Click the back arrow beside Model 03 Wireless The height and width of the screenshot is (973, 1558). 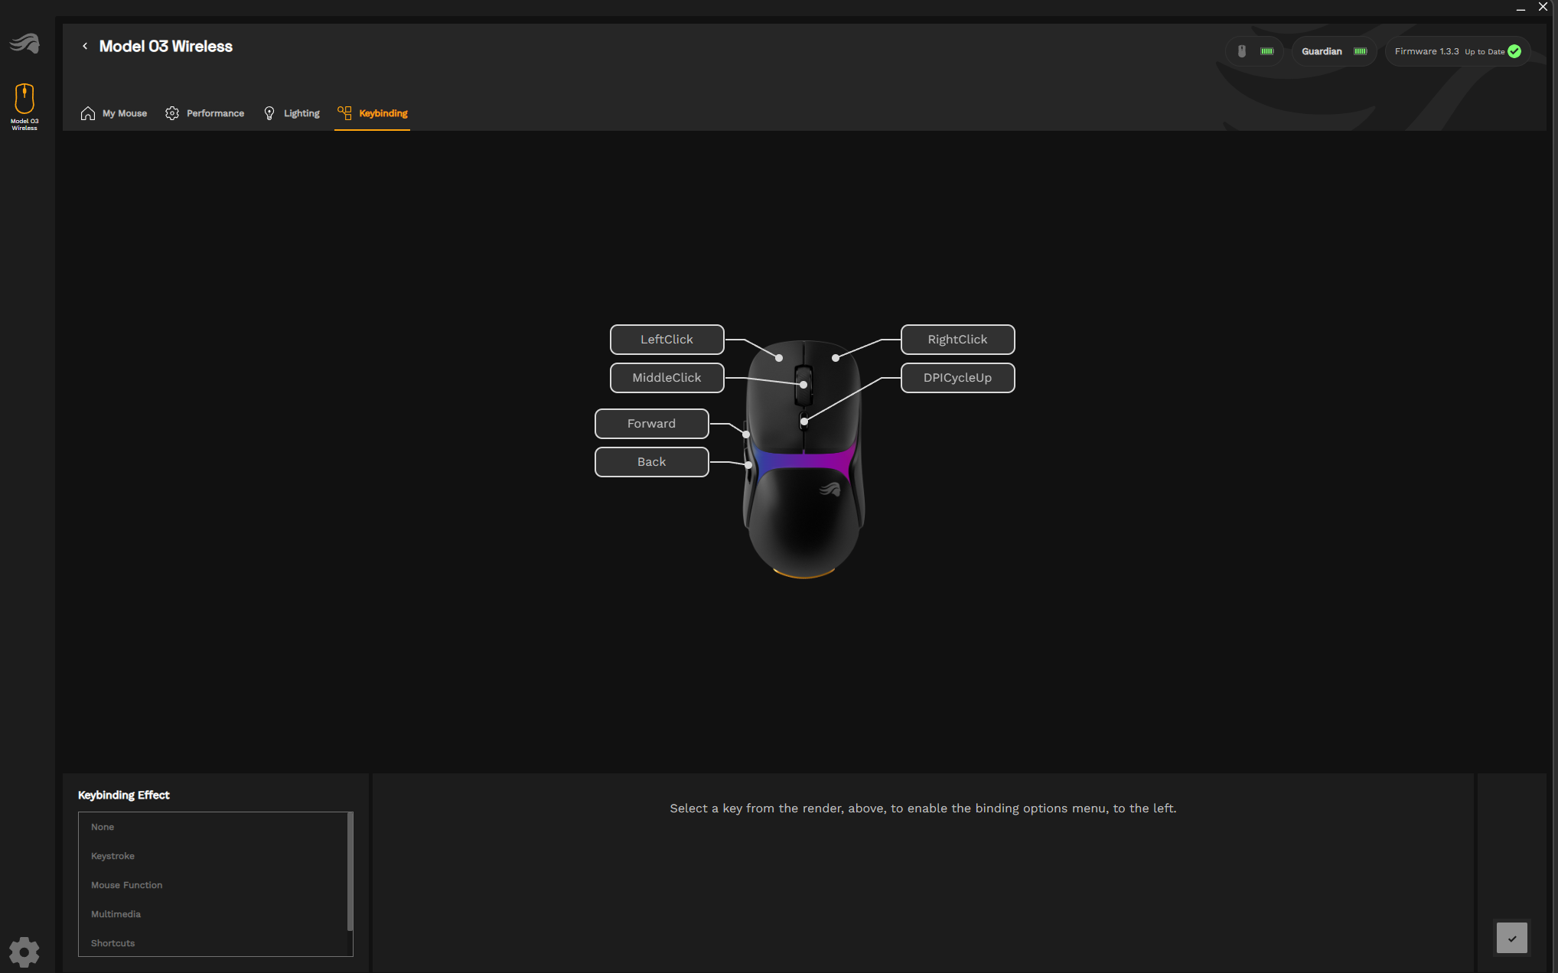[85, 47]
